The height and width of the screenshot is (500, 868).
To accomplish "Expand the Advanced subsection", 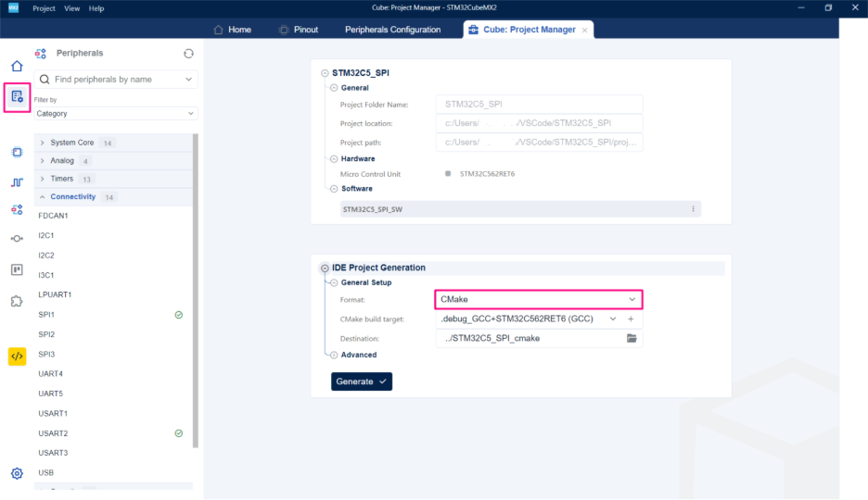I will click(x=334, y=356).
